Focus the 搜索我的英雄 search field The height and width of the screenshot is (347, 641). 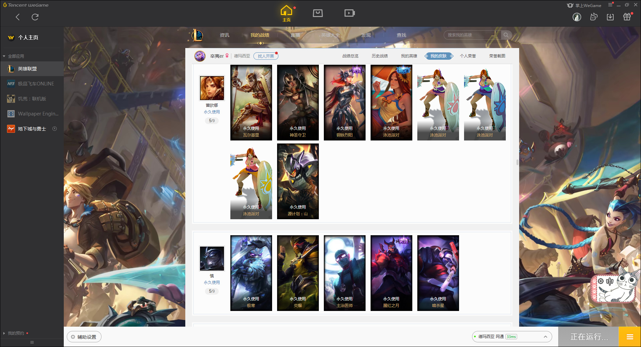[472, 35]
